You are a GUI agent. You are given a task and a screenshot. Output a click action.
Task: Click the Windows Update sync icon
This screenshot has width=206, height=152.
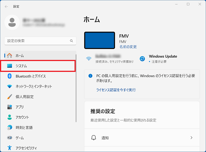142,59
